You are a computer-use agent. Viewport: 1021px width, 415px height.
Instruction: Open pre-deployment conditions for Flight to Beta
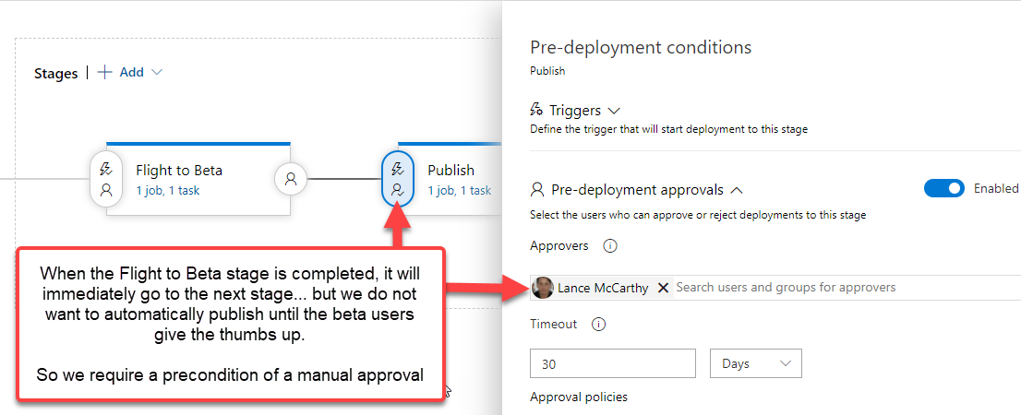[106, 179]
